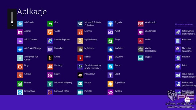Viewport: 196px width, 110px height.
Task: Open the Zdjęcia photos app
Action: [141, 58]
